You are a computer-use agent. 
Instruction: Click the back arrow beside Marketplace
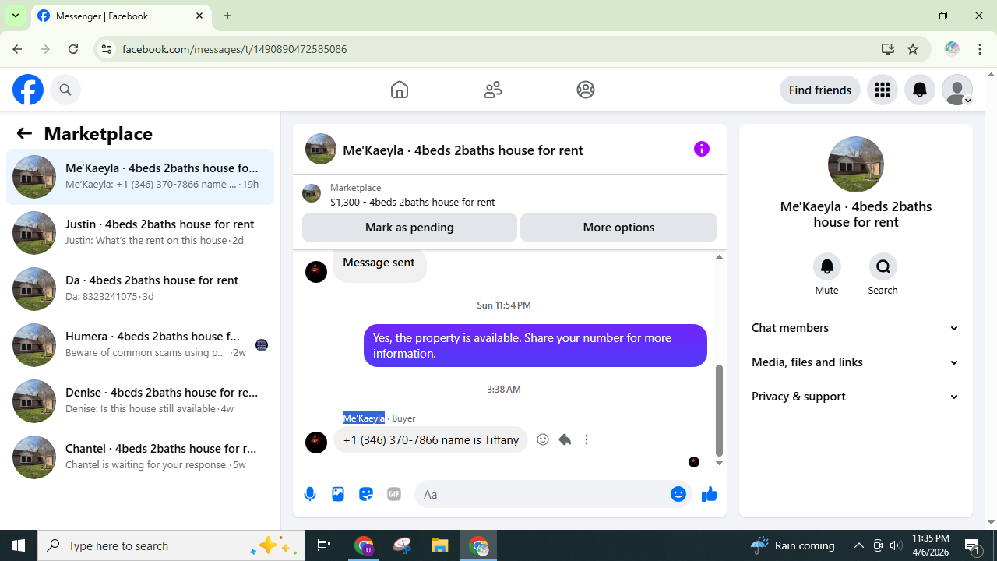(x=24, y=133)
